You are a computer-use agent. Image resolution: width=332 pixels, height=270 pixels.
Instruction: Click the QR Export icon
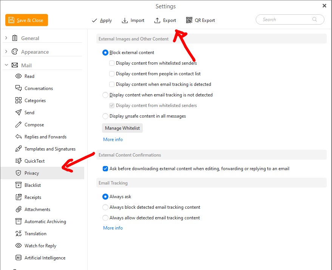pos(189,20)
